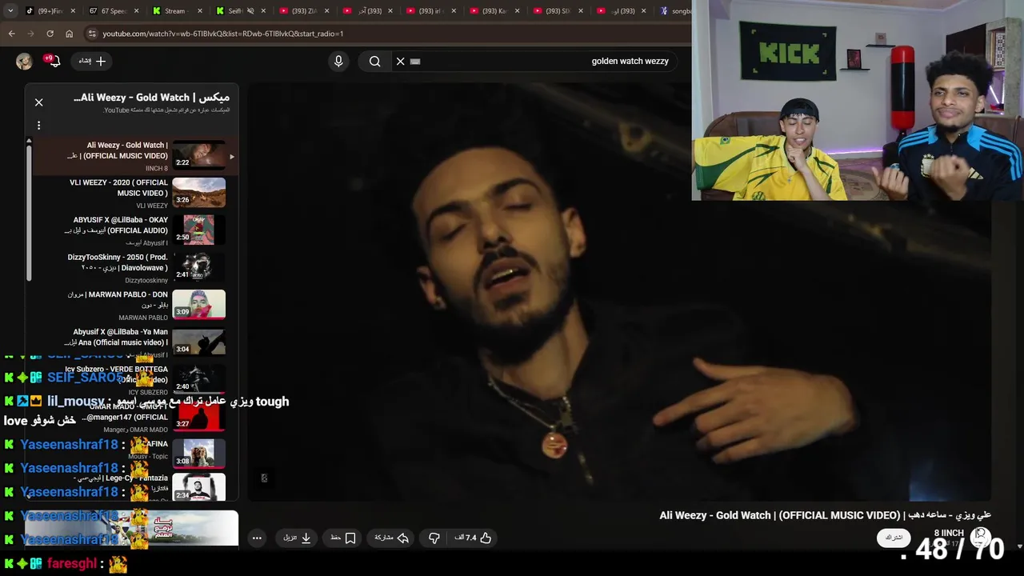The height and width of the screenshot is (576, 1024).
Task: Click the search magnifier icon
Action: (x=374, y=61)
